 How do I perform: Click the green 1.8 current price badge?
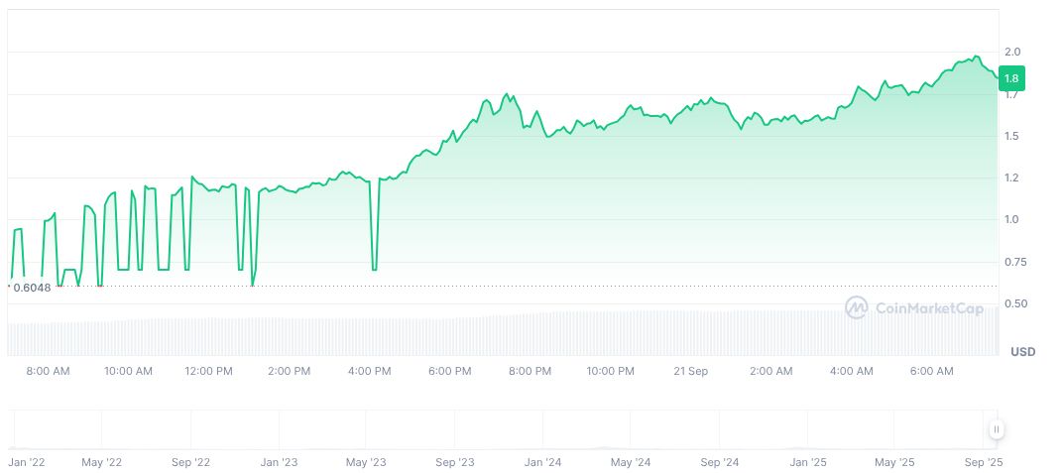click(1011, 78)
